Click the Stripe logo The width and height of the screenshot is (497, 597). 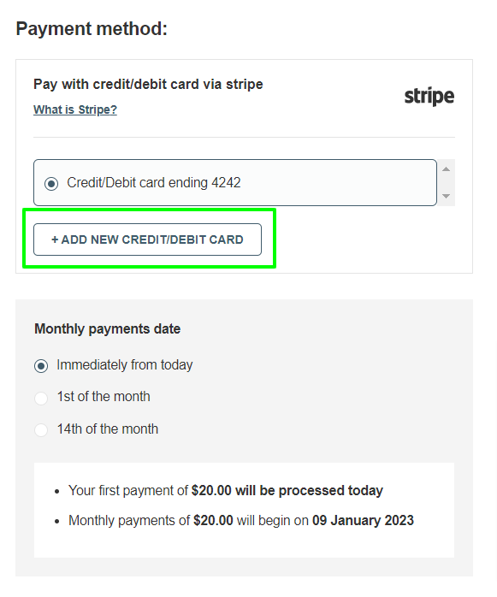coord(429,97)
